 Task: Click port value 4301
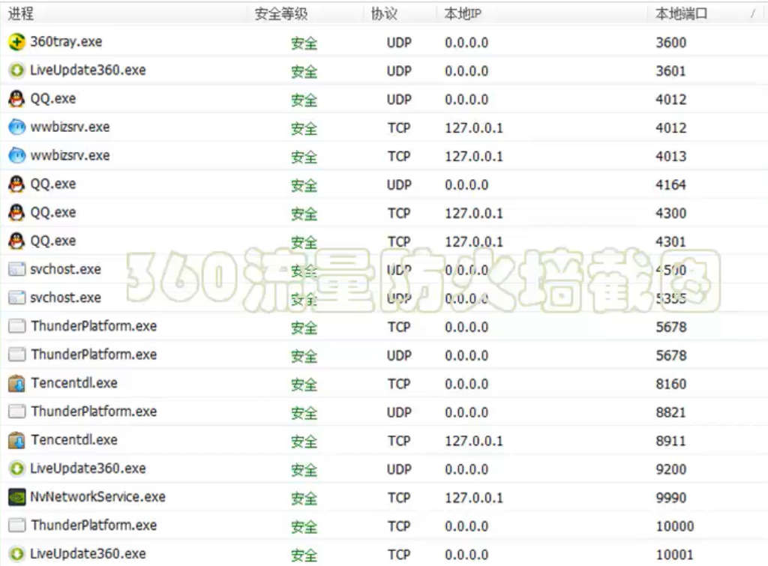pyautogui.click(x=671, y=241)
